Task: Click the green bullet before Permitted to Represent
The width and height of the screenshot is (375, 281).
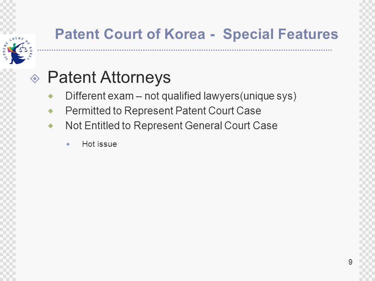Action: click(50, 111)
